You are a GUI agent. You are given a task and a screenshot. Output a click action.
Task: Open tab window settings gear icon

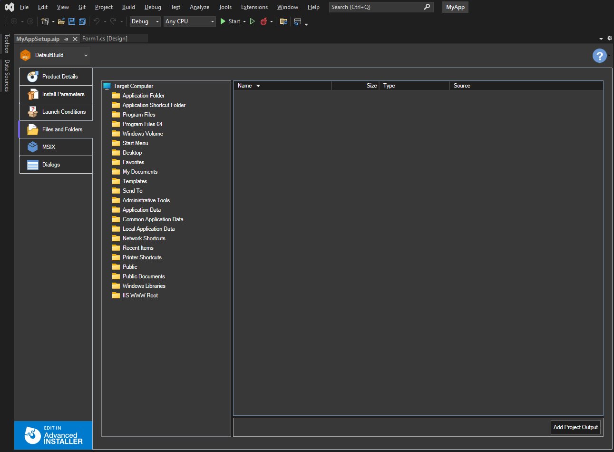click(610, 38)
